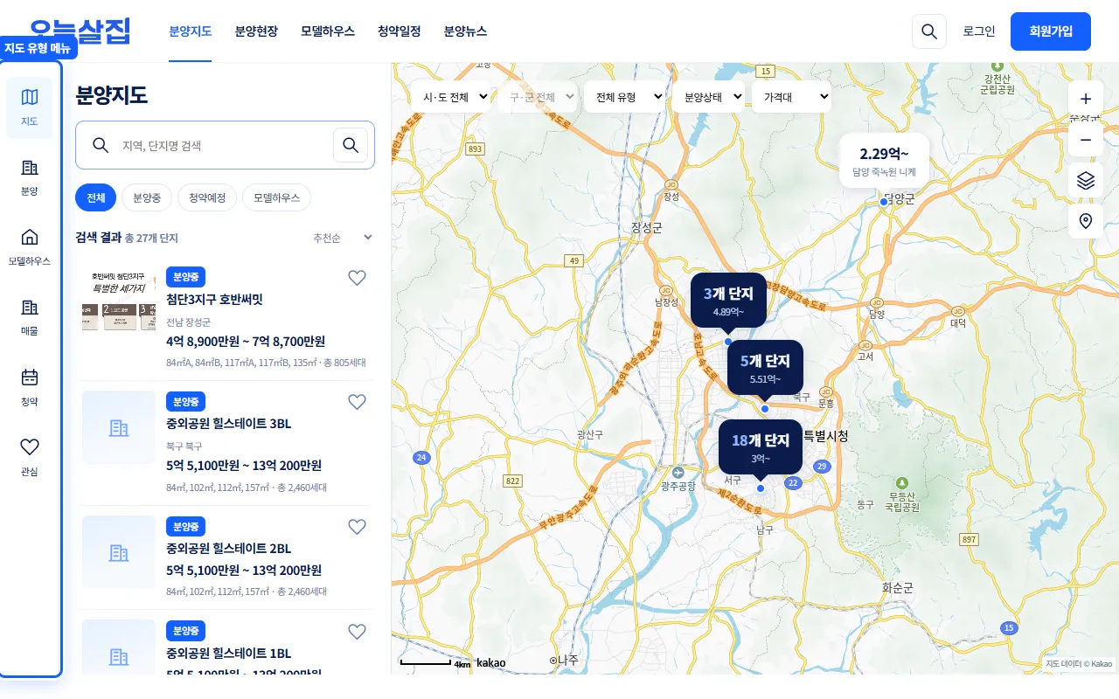Switch to the 분양지도 nav tab
1119x699 pixels.
click(191, 31)
